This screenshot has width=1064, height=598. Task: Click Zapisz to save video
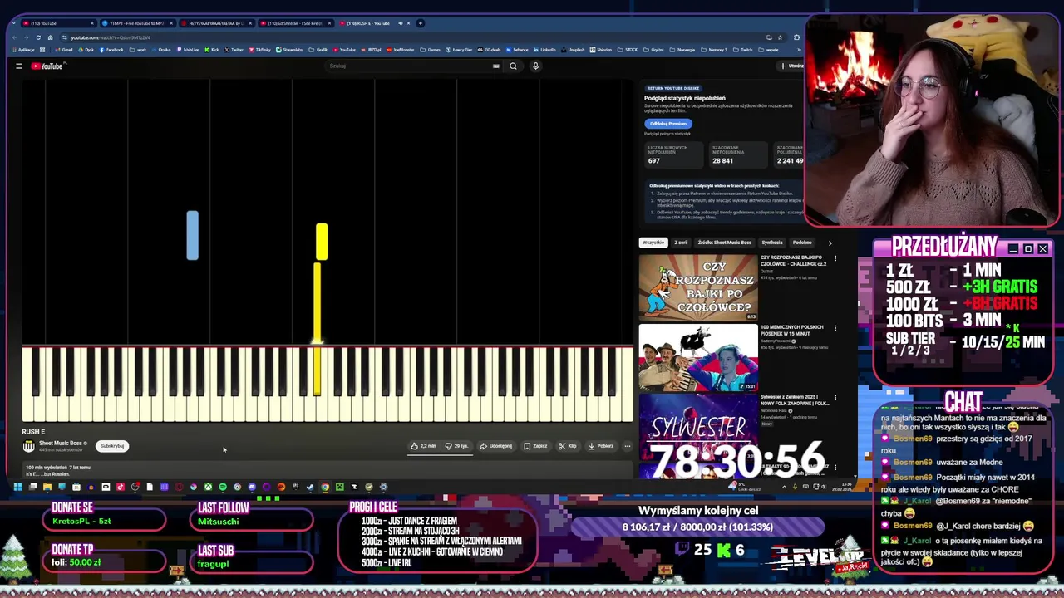coord(535,446)
